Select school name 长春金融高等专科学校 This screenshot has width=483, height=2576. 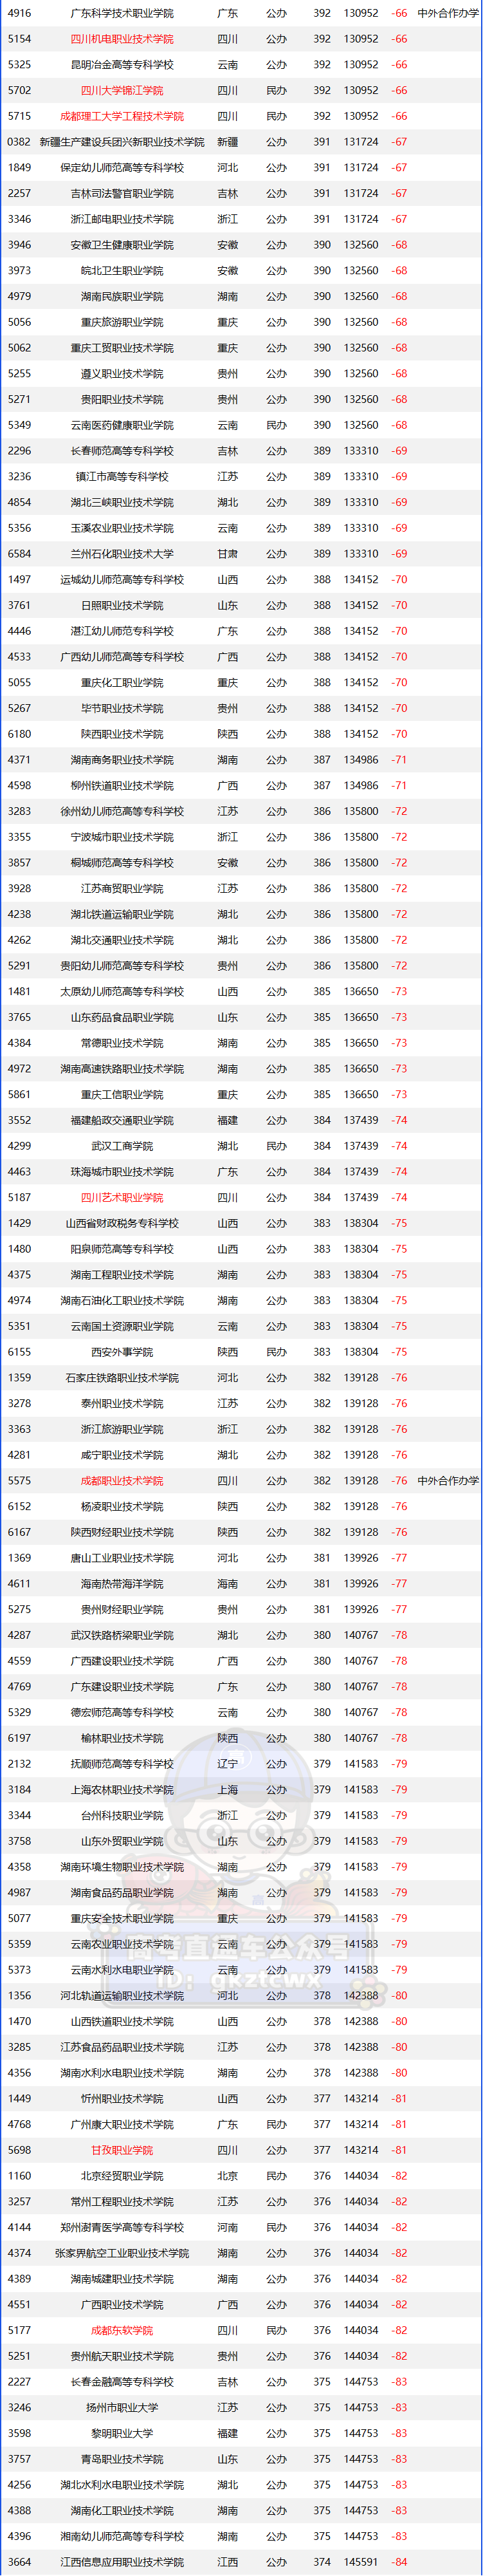coord(122,2381)
